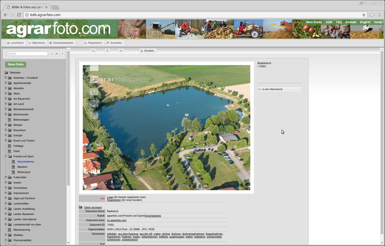Open the Leuchttisch lightbox
Viewport: 385px width, 246px height.
[15, 43]
